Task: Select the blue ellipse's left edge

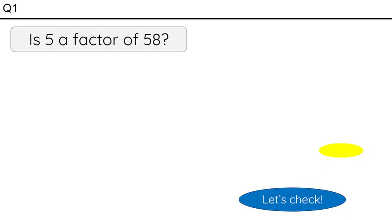Action: (240, 200)
